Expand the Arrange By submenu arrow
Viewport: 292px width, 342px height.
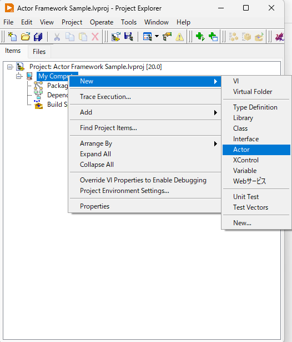[x=215, y=143]
